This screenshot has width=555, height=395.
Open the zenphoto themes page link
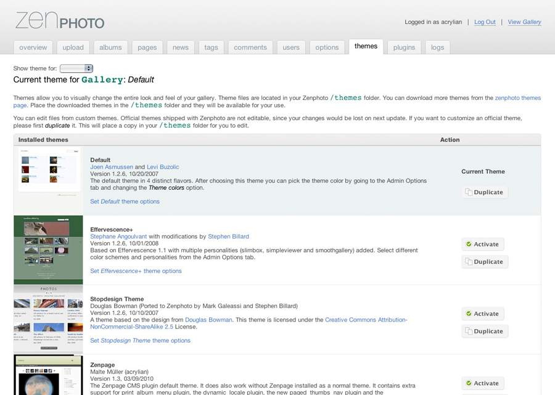pyautogui.click(x=518, y=97)
